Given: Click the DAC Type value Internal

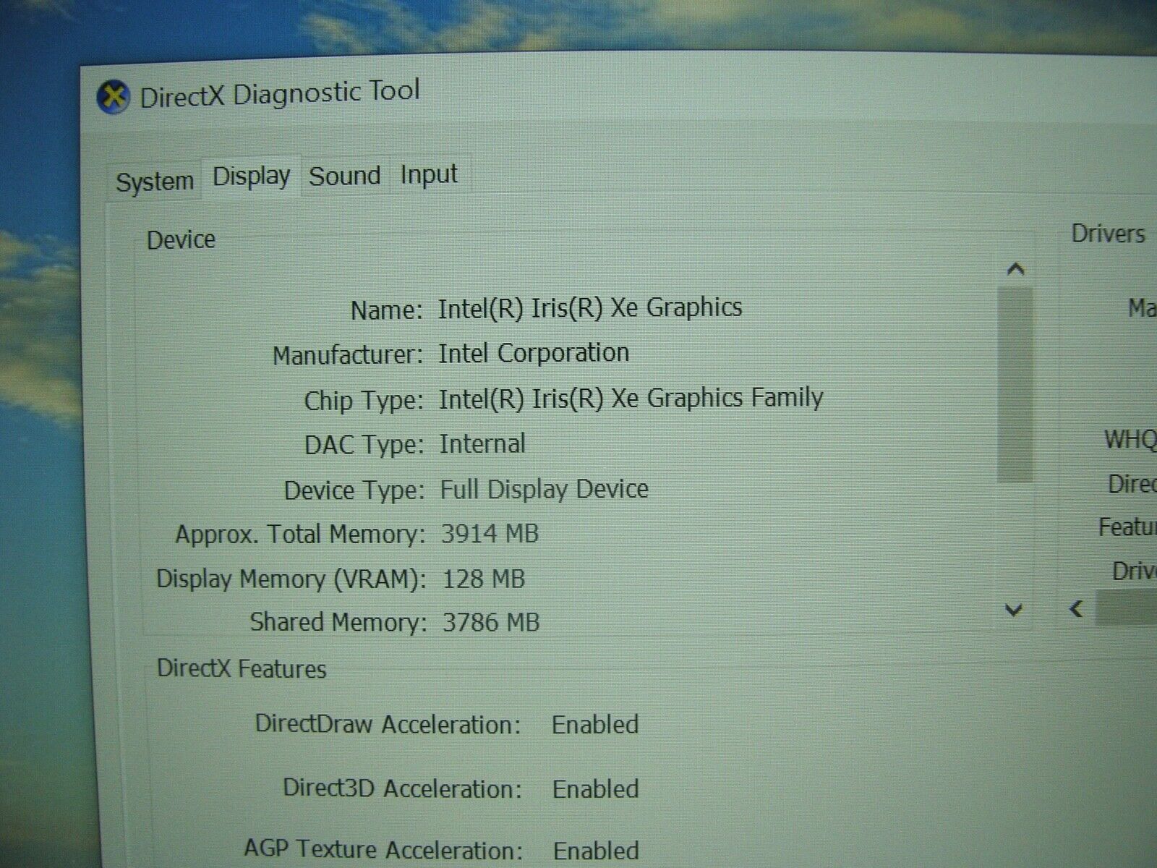Looking at the screenshot, I should (482, 443).
